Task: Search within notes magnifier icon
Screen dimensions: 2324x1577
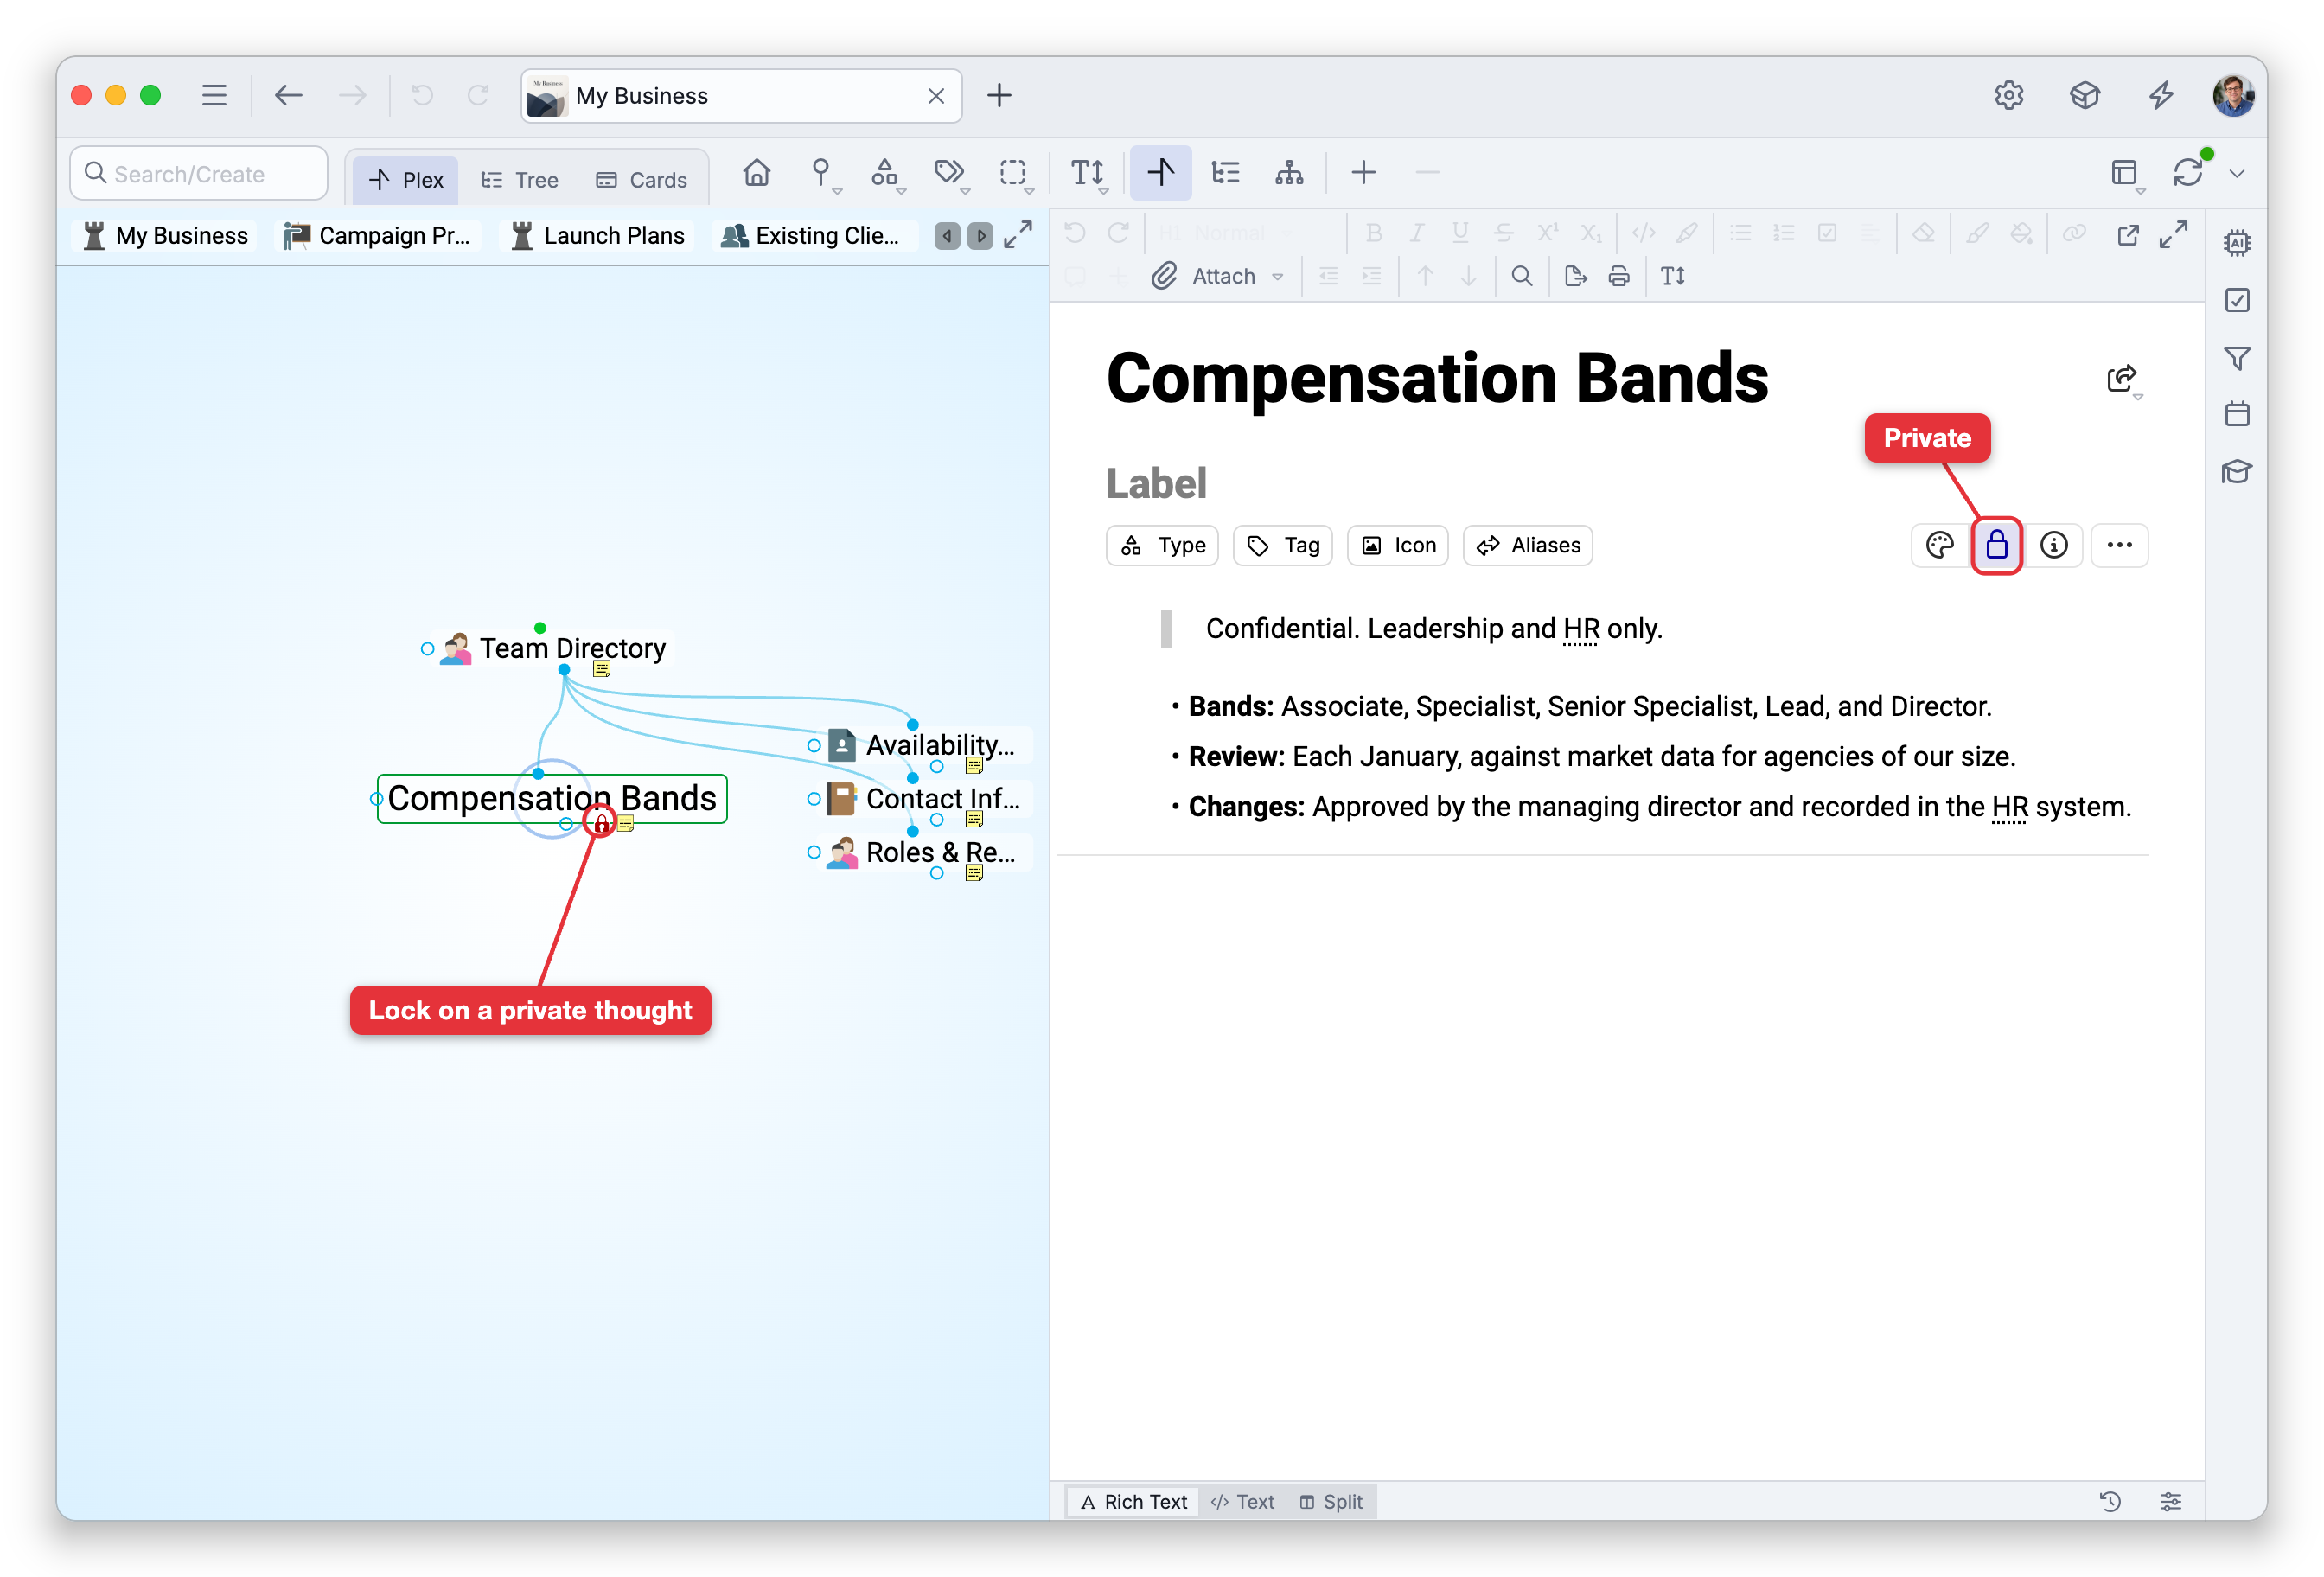Action: point(1521,276)
